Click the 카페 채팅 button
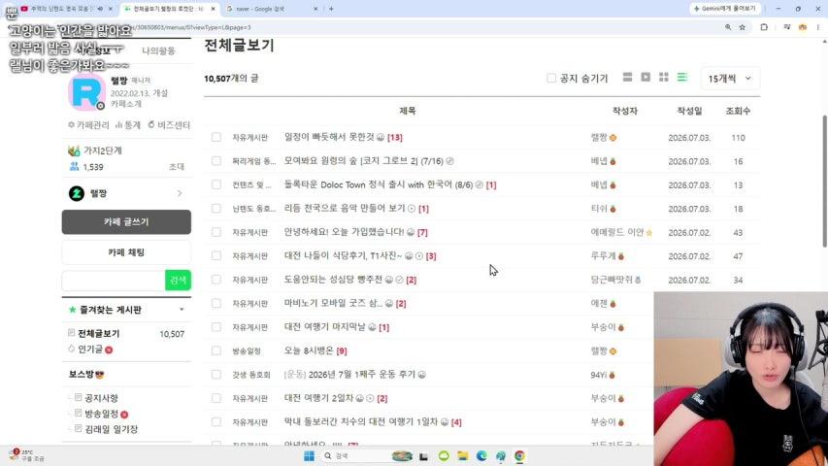This screenshot has height=466, width=828. [x=126, y=252]
